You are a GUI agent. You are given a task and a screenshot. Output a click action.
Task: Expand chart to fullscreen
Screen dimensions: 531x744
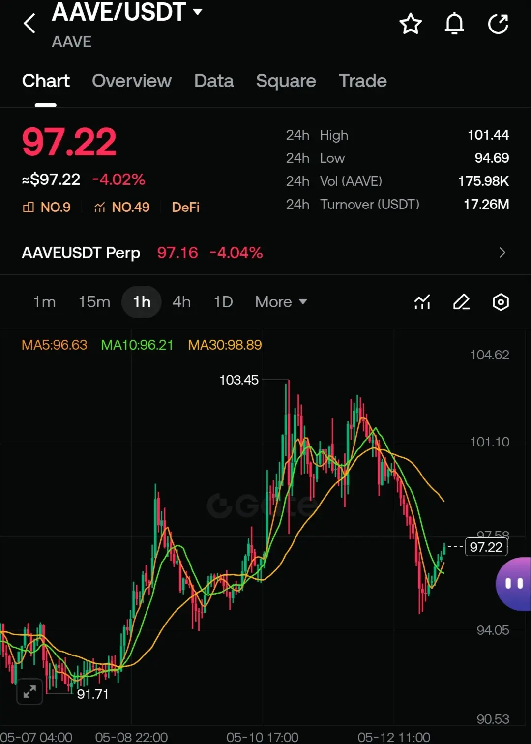[x=29, y=691]
